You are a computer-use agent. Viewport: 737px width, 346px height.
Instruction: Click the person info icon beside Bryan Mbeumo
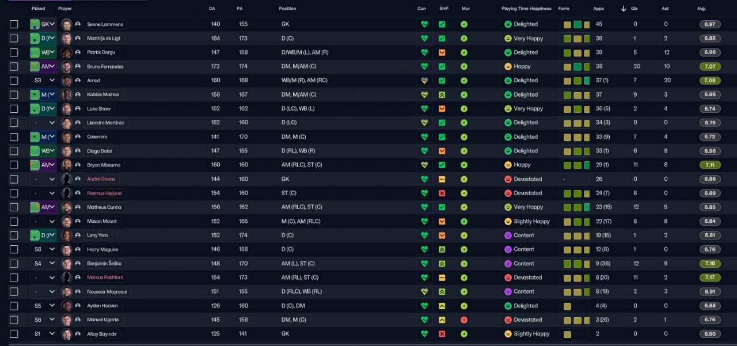click(77, 165)
